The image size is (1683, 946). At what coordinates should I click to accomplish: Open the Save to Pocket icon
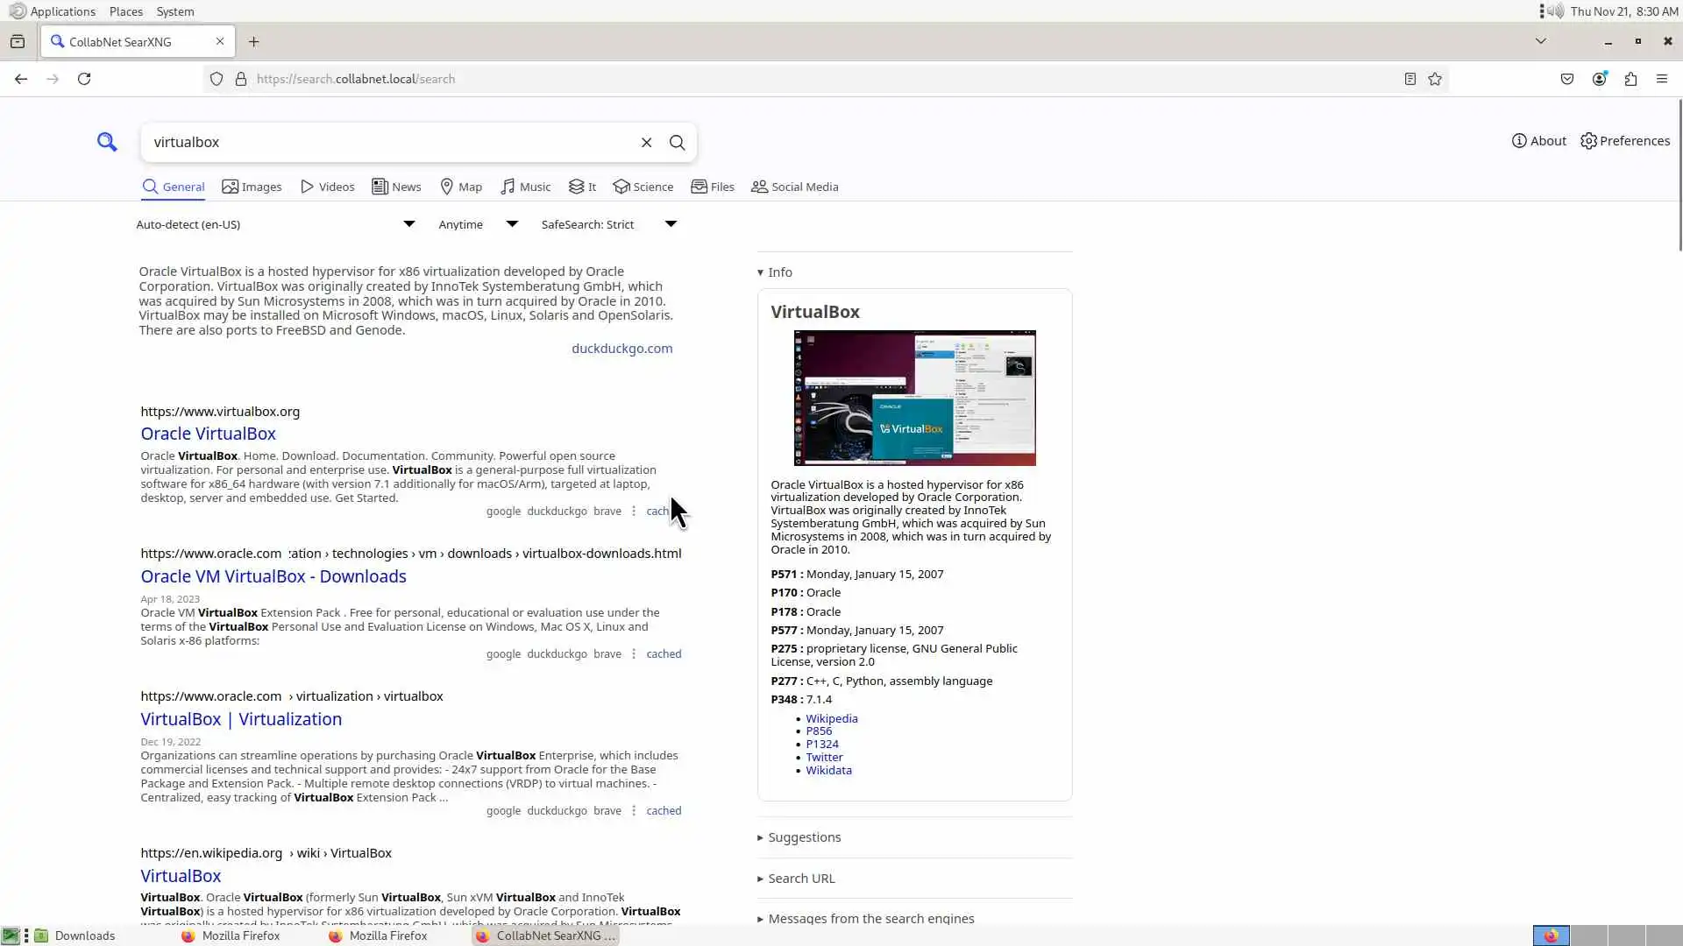pos(1567,79)
